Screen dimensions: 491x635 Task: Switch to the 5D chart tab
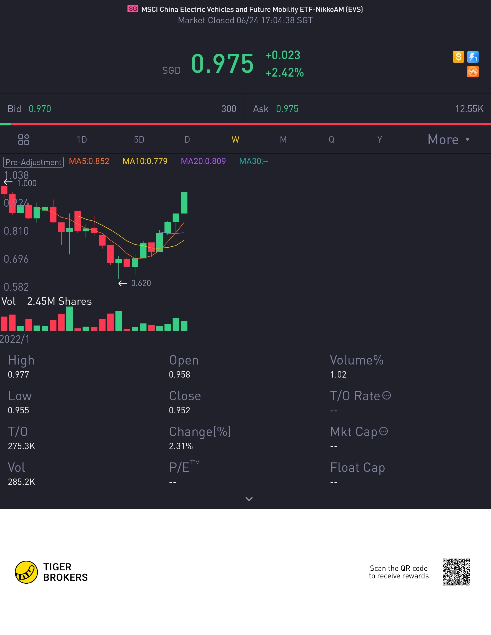(139, 140)
